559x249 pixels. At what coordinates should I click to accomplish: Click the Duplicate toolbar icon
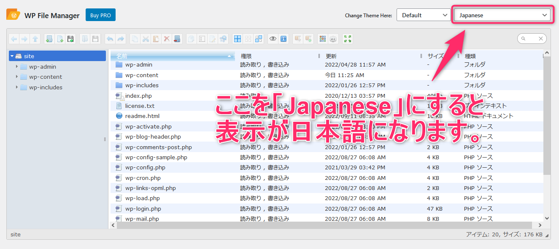click(x=192, y=39)
